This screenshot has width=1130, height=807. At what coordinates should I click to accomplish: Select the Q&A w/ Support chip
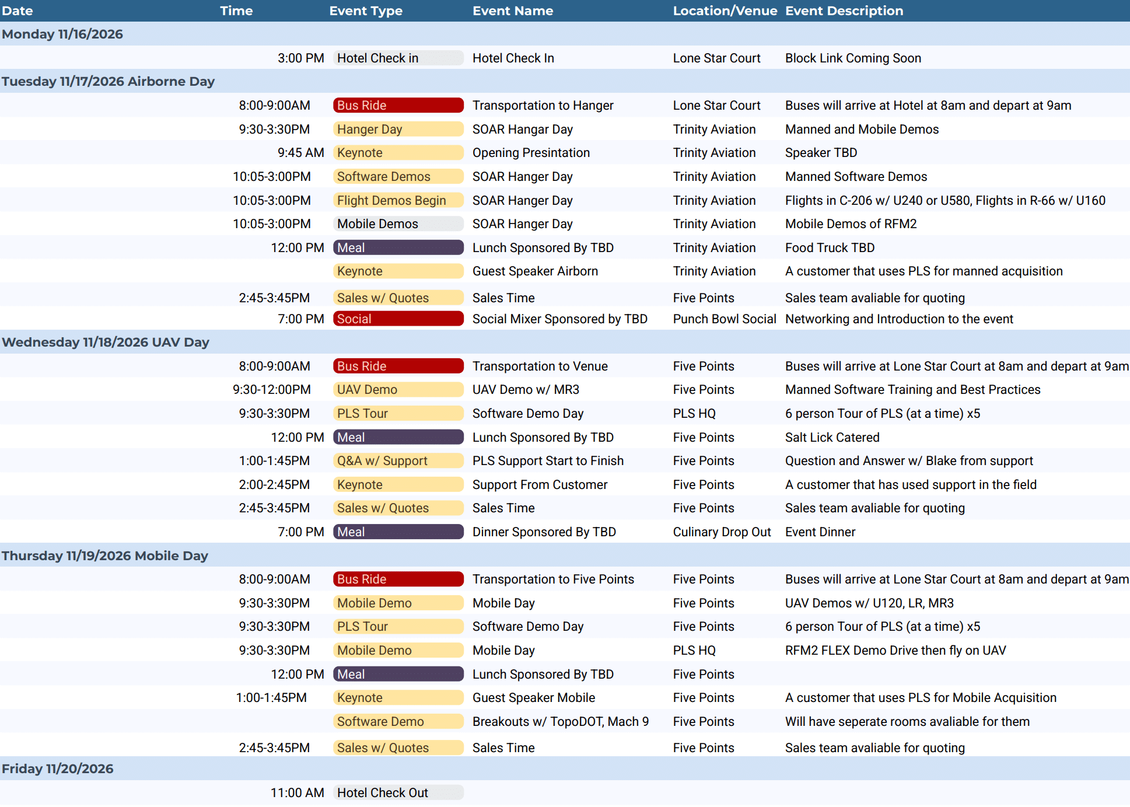point(398,461)
